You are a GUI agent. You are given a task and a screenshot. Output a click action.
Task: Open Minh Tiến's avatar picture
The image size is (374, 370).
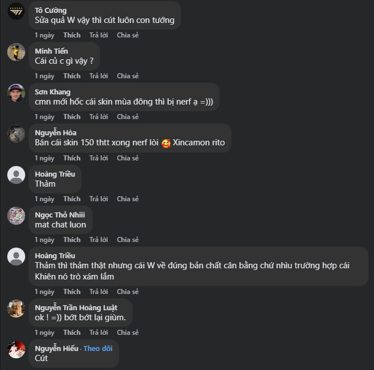[16, 52]
